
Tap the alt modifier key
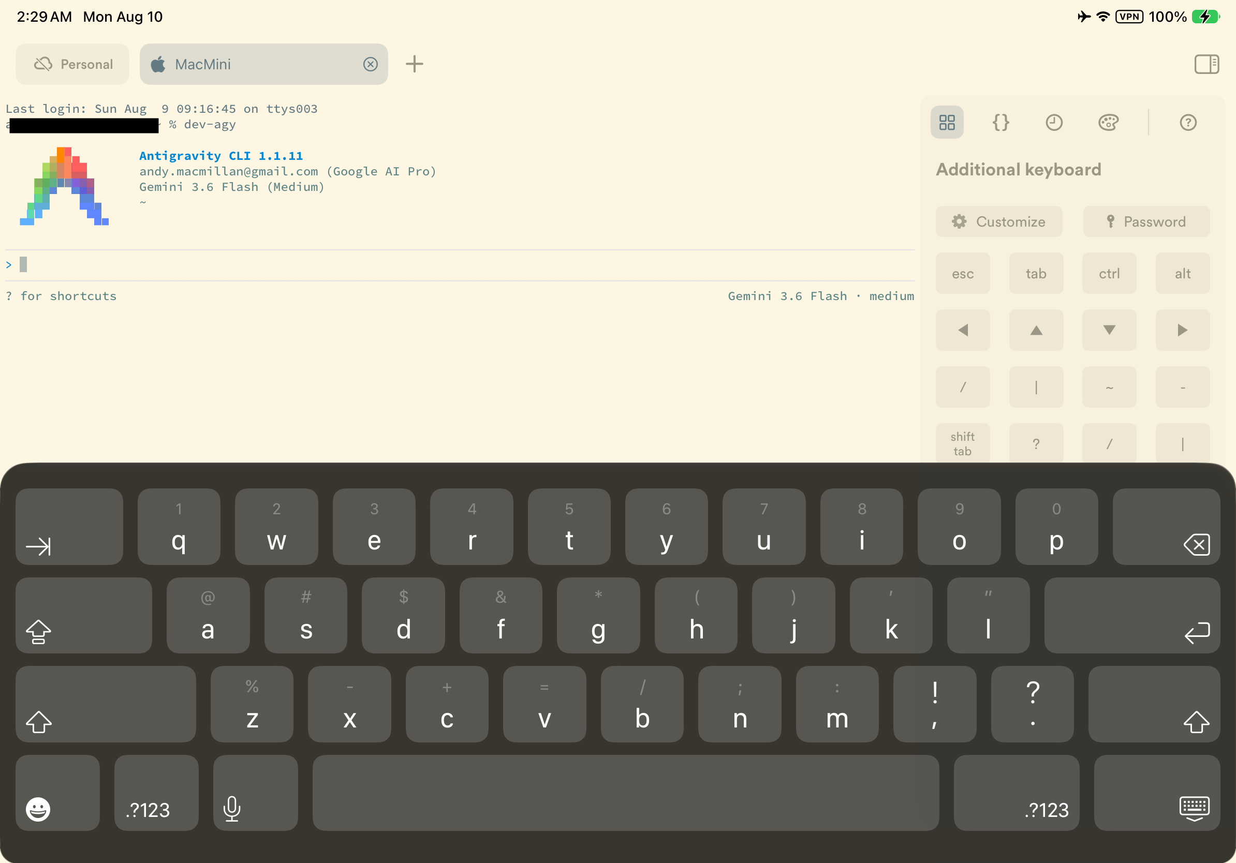coord(1183,273)
